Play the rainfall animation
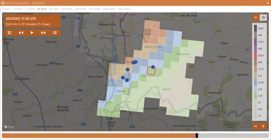 coord(32,33)
